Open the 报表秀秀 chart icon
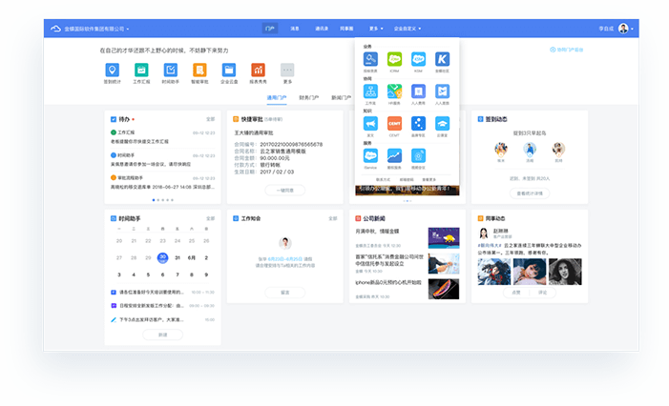This screenshot has width=669, height=406. point(258,71)
